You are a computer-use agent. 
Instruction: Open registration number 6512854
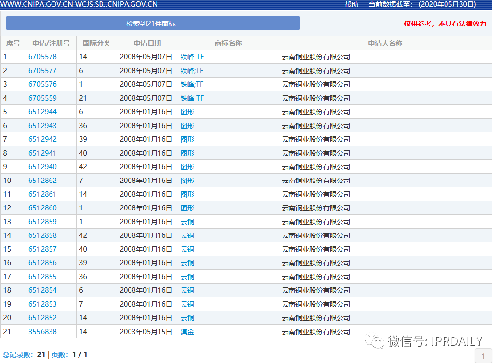point(43,290)
